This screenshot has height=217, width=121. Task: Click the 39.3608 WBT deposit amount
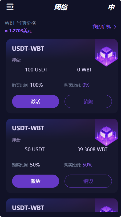point(92,149)
